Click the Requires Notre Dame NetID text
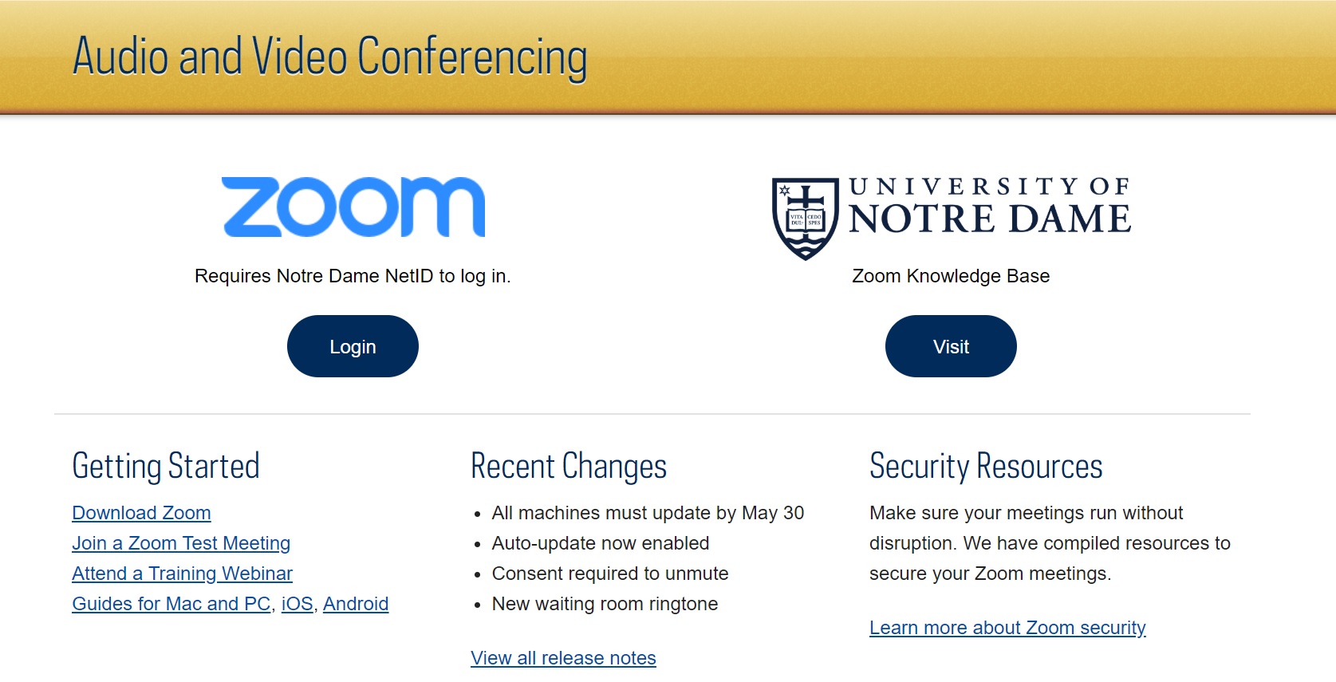 coord(353,276)
